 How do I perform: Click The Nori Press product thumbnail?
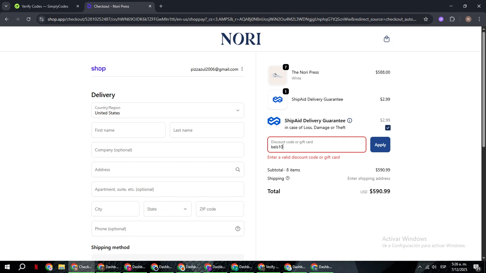click(277, 75)
